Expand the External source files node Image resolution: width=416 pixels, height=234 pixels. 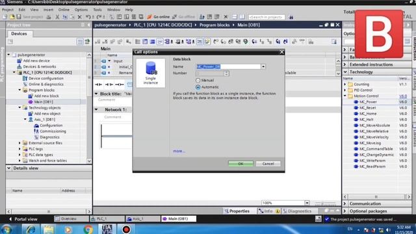point(19,143)
